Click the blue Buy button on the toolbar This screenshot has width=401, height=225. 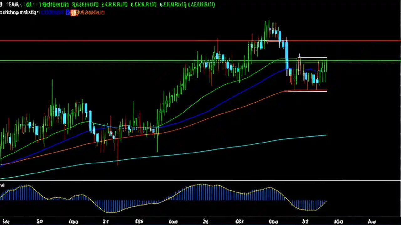68,12
